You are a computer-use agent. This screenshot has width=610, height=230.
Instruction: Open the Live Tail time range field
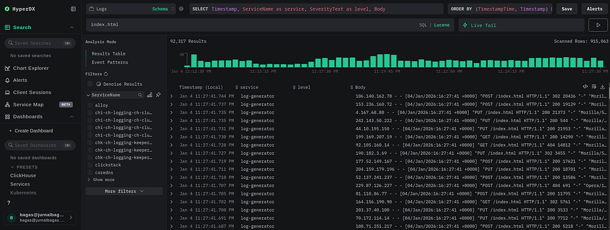pos(521,25)
